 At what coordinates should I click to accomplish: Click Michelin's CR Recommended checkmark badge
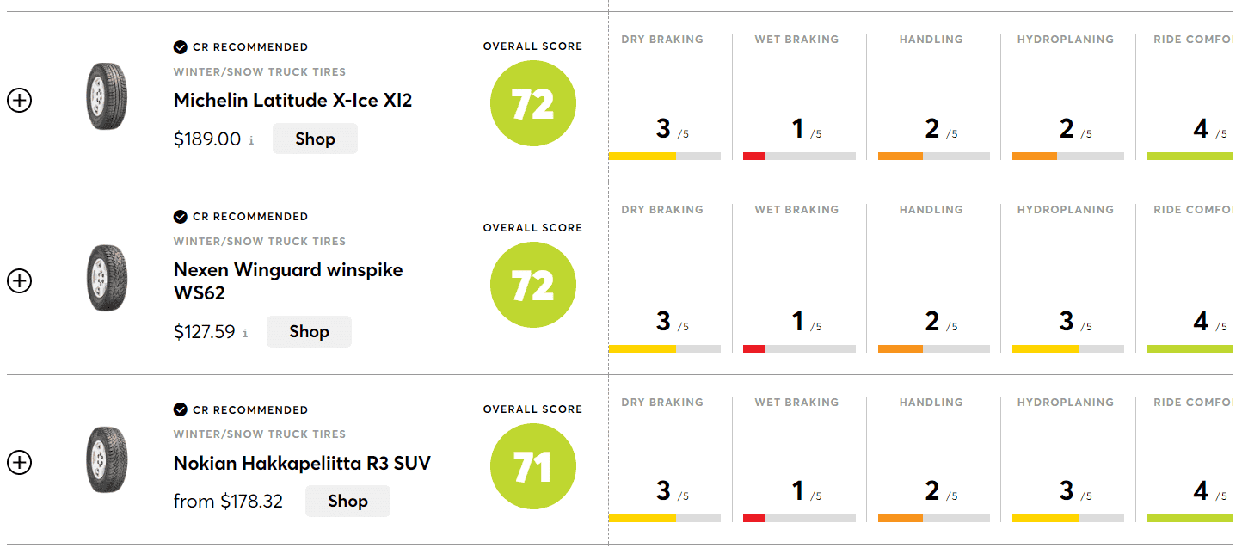point(181,47)
